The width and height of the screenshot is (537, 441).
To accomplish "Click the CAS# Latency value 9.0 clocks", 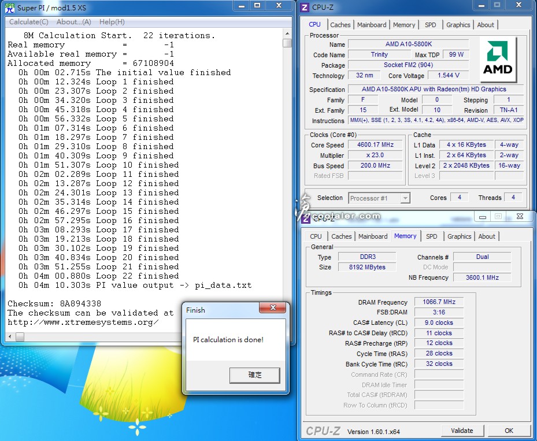I will coord(439,323).
